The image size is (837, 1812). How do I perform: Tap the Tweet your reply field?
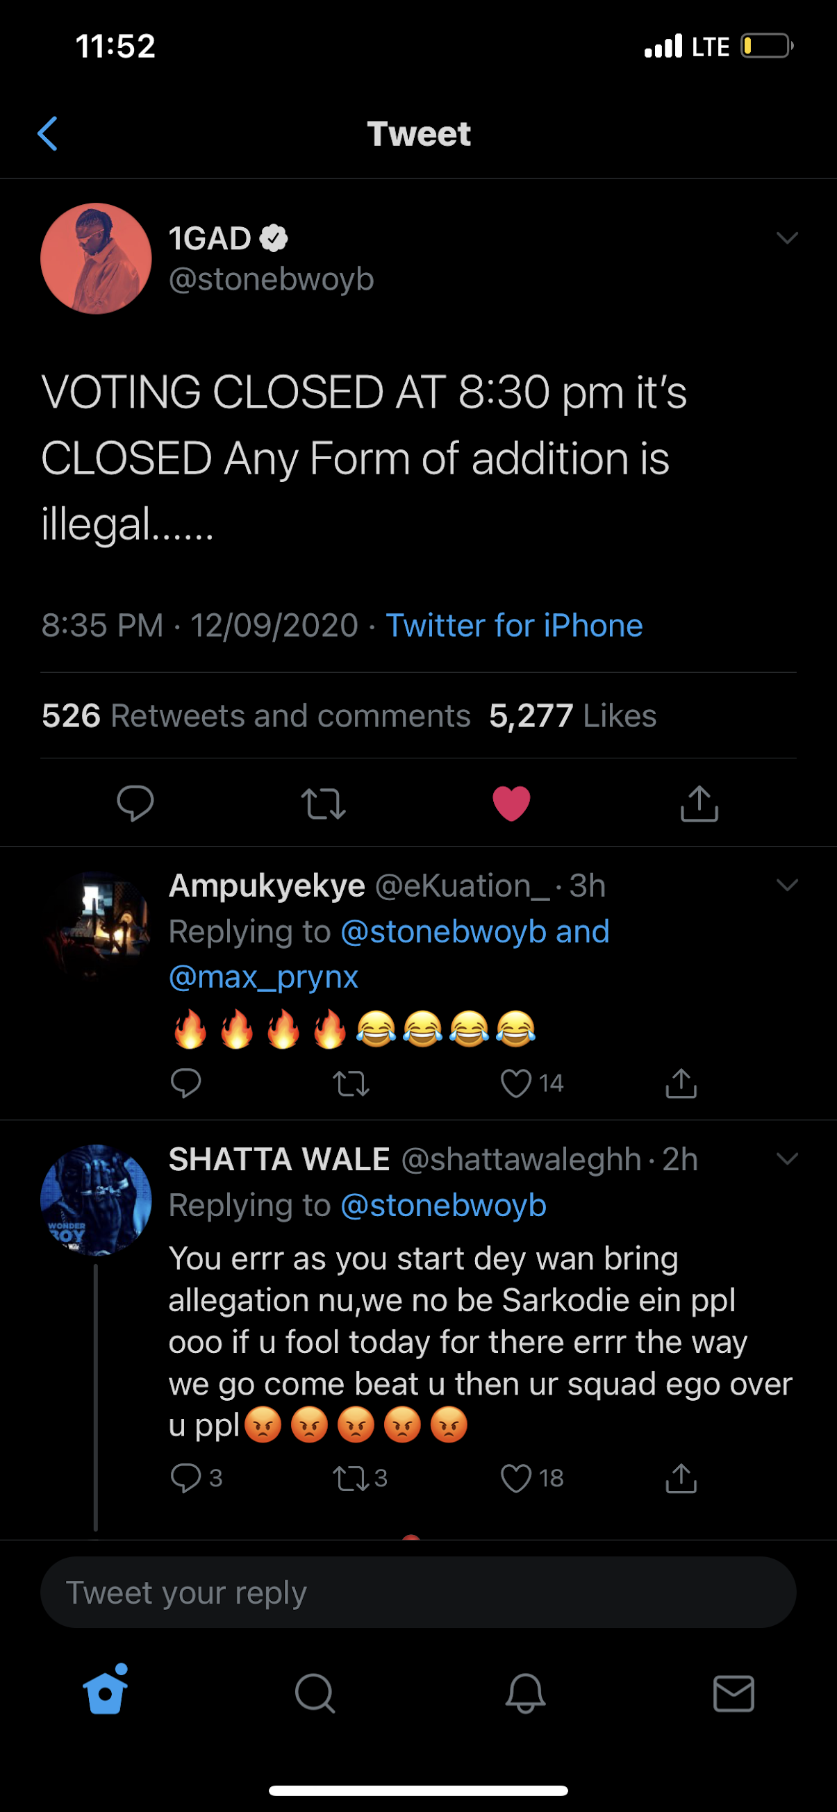(x=418, y=1593)
